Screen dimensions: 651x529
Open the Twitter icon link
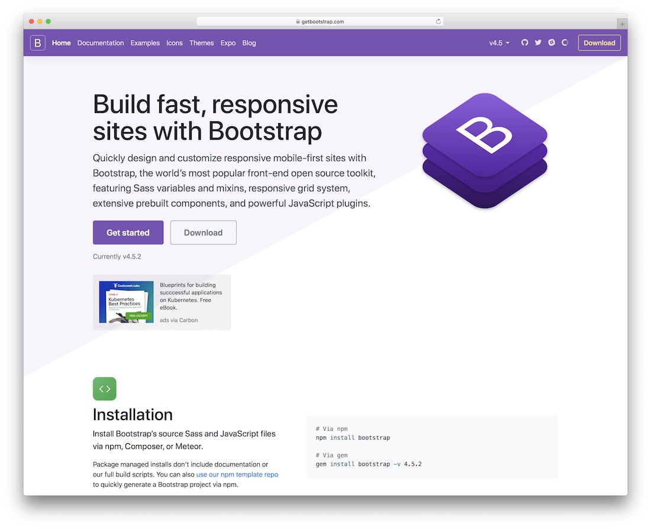pos(538,43)
